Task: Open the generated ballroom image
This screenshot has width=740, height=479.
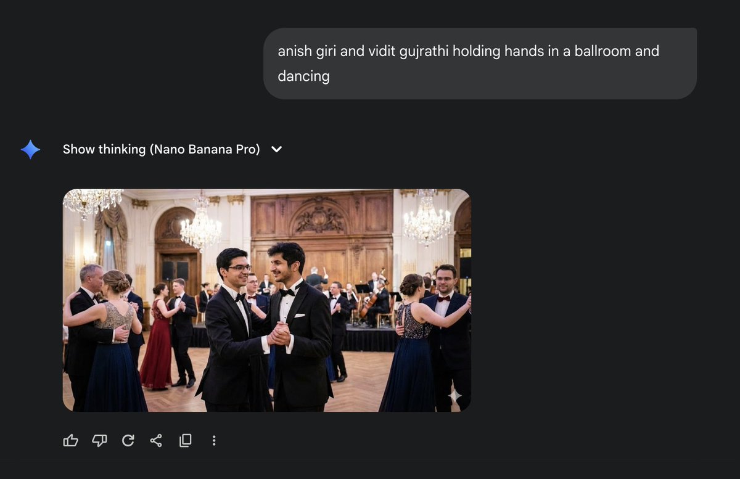Action: [266, 300]
